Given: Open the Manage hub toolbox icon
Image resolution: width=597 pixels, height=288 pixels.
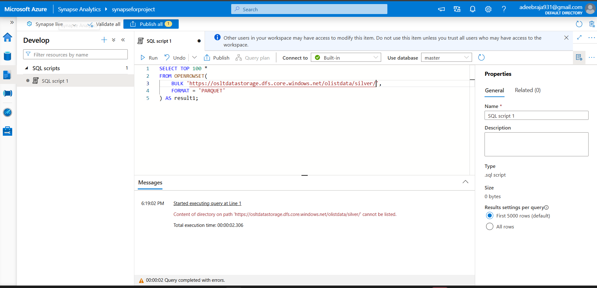Looking at the screenshot, I should [x=7, y=131].
